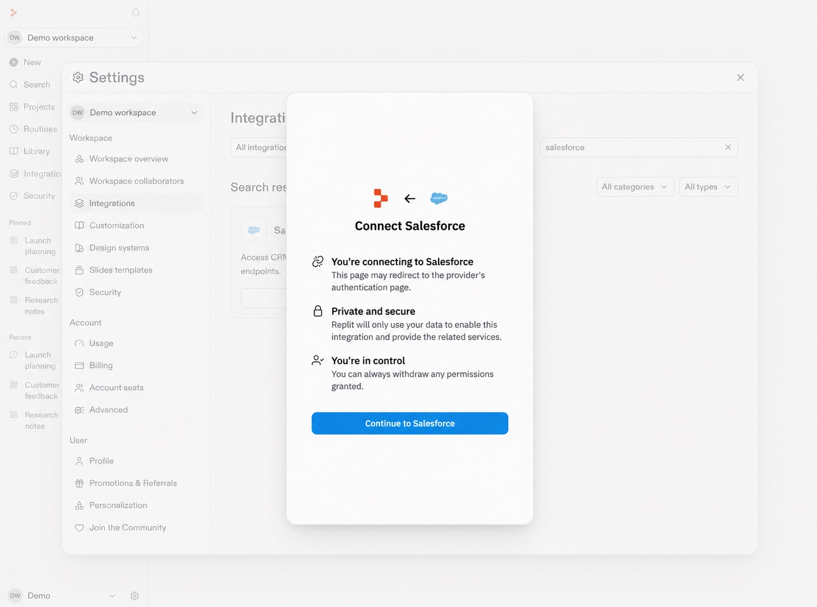Open Billing settings
The width and height of the screenshot is (817, 607).
click(x=135, y=366)
